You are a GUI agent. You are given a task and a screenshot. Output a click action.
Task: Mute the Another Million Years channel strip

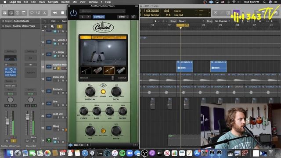7,141
